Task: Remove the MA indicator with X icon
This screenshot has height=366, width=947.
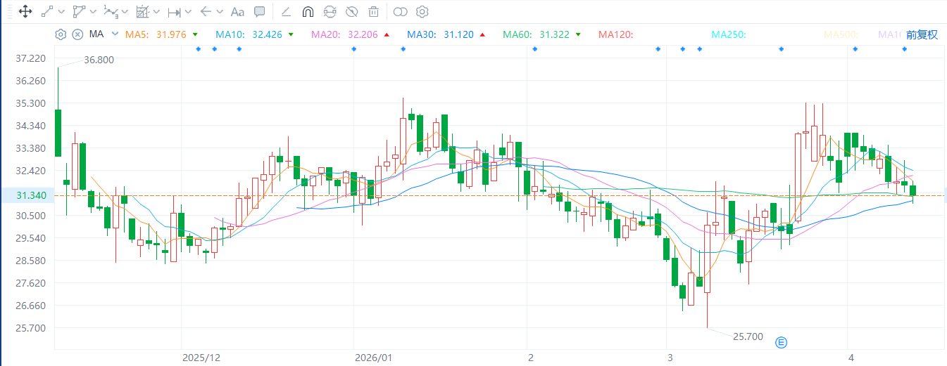Action: [x=77, y=34]
